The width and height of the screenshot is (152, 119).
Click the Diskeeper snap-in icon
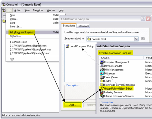[102, 73]
